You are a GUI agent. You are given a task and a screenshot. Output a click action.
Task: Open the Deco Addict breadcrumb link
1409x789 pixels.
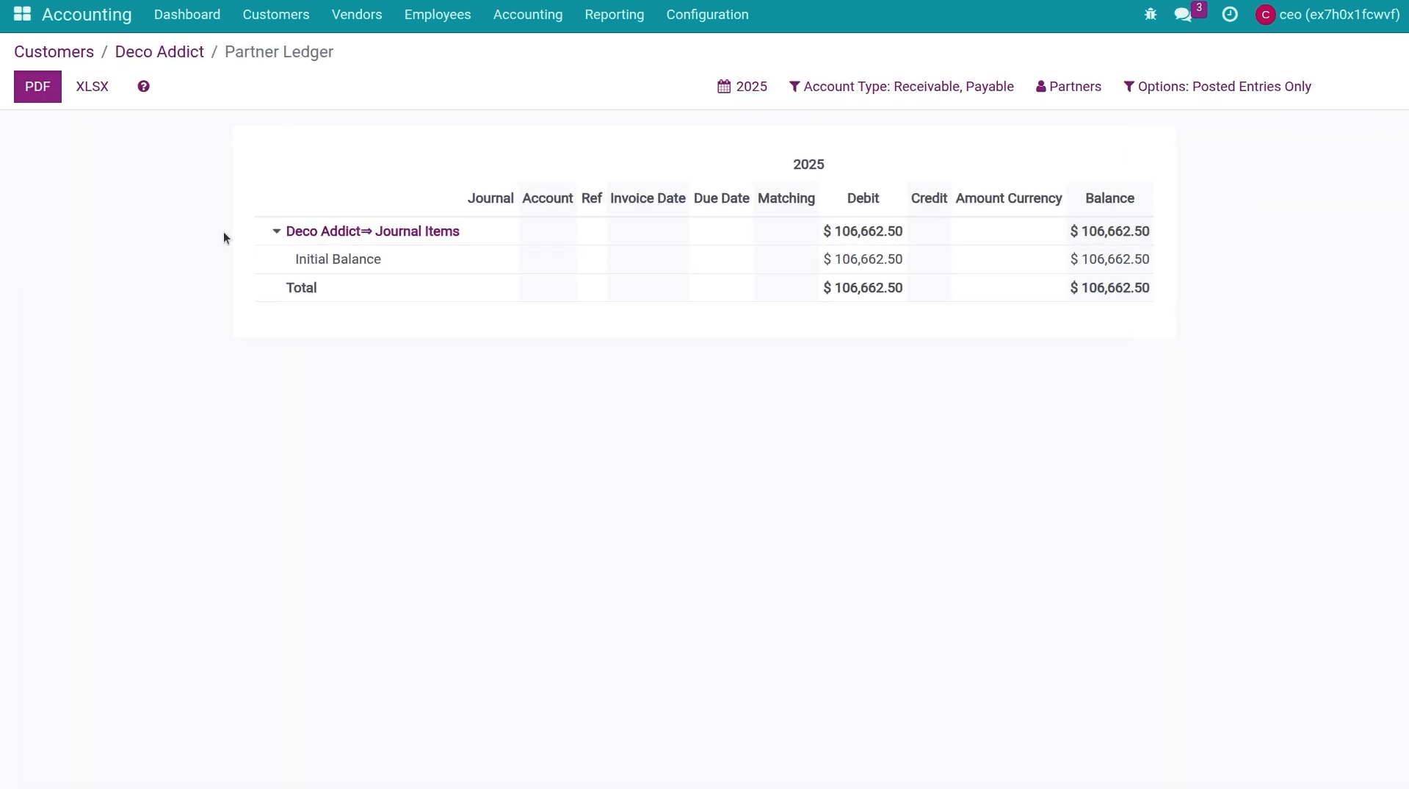[159, 51]
